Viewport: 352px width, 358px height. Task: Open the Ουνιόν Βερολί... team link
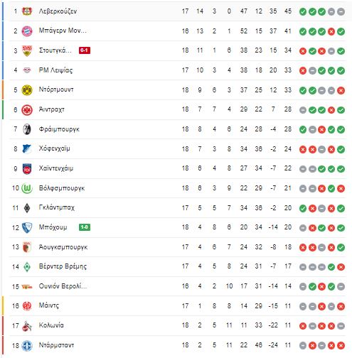tap(63, 286)
